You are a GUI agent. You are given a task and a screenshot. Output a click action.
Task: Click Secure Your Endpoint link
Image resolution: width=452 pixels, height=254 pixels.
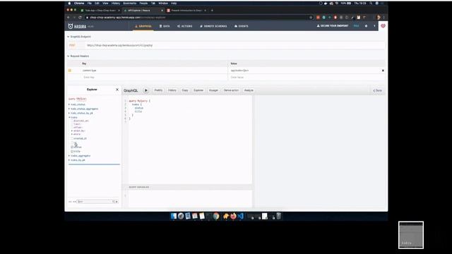[333, 26]
